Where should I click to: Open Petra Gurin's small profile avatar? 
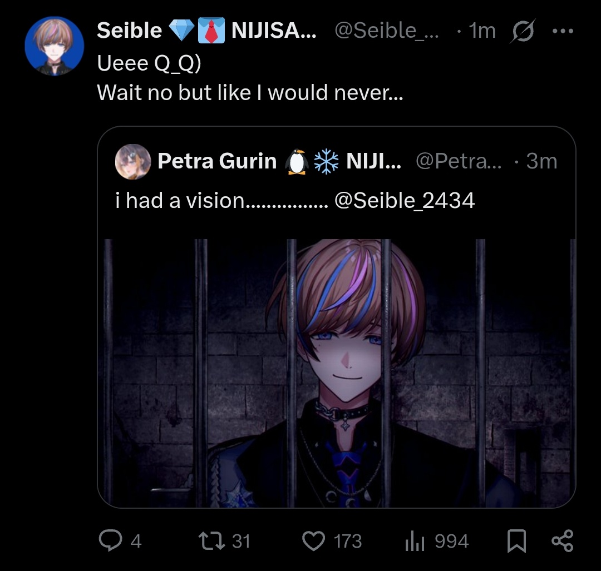pos(132,161)
